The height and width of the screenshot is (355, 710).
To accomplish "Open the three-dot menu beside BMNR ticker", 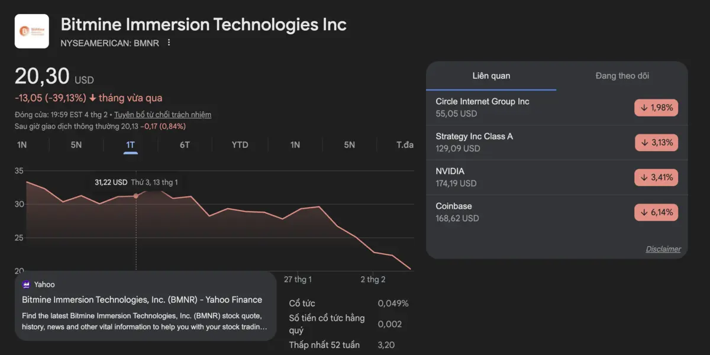I will [169, 43].
